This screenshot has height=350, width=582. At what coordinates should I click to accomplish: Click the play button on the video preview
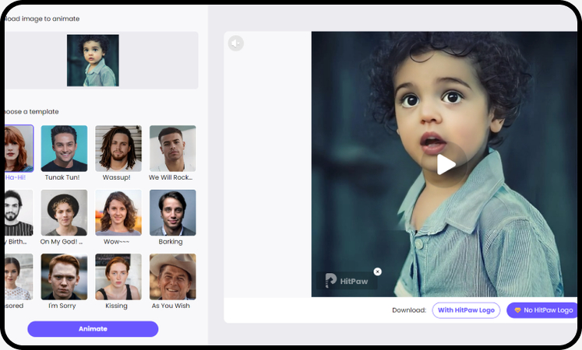point(446,164)
